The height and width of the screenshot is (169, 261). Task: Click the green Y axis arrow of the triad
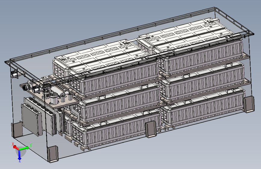click(x=25, y=148)
